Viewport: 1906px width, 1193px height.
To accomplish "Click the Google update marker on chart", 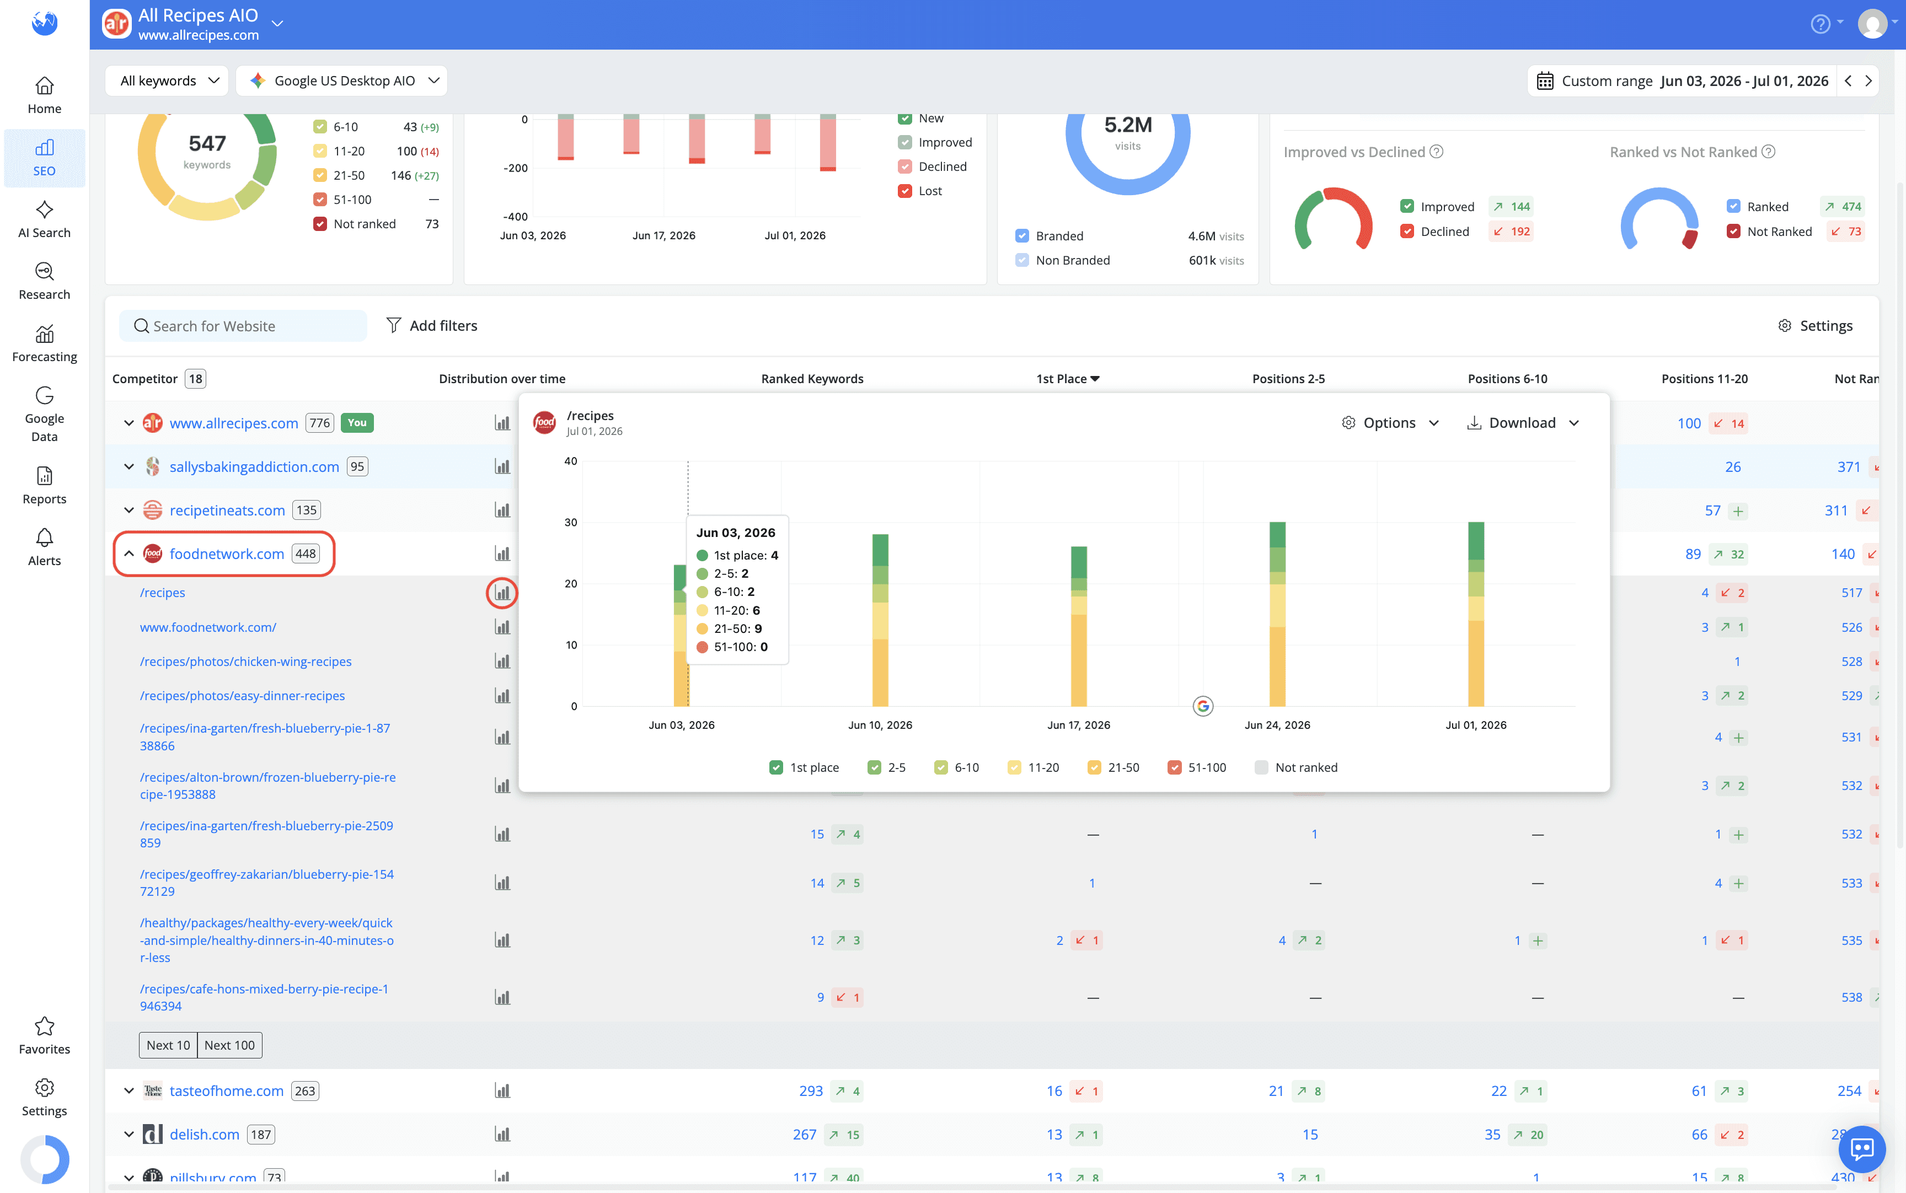I will click(1202, 706).
